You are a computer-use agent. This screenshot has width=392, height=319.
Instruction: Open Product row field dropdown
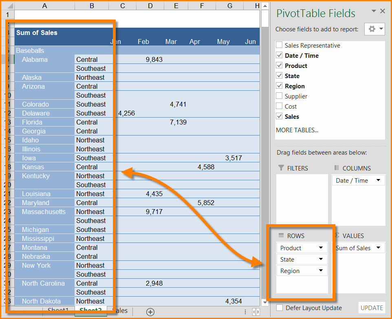click(321, 248)
